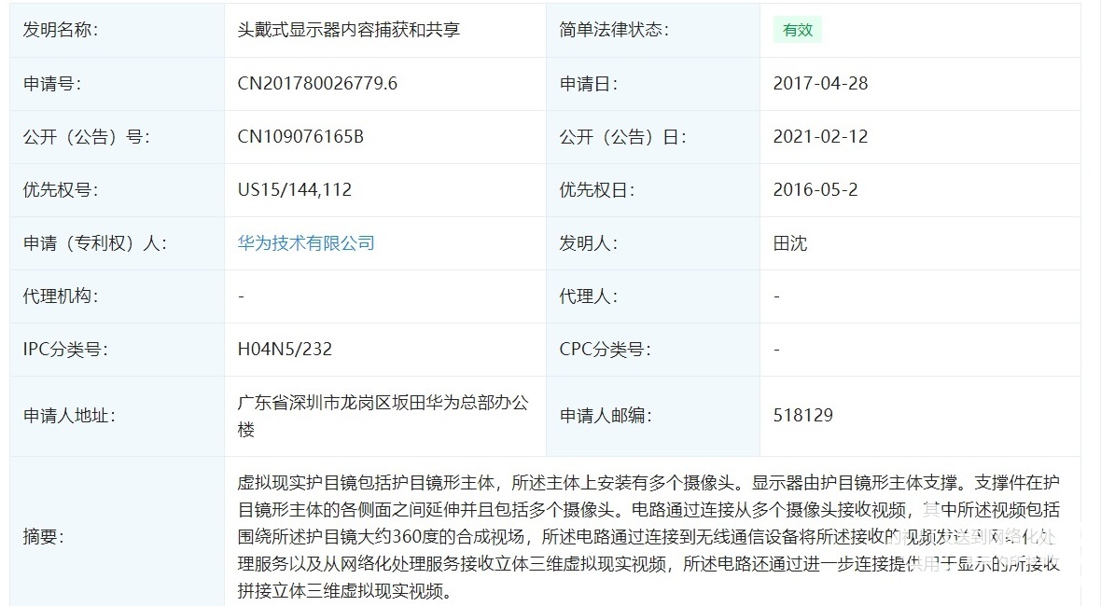Click the applicant postal code 518129
Image resolution: width=1101 pixels, height=606 pixels.
802,416
